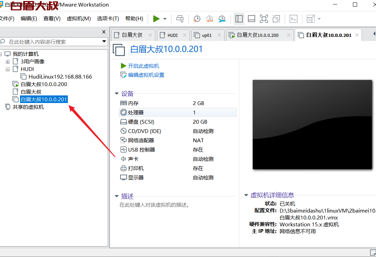The image size is (376, 257).
Task: Open the 编辑(E) menu
Action: (29, 19)
